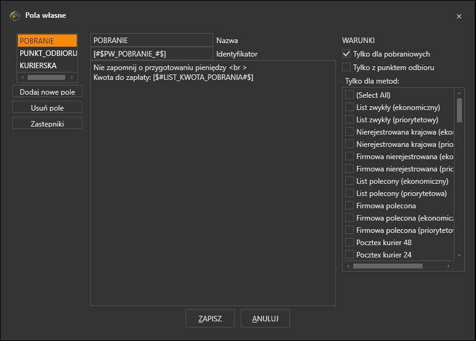Click right arrow of field list scrollbar
Image resolution: width=476 pixels, height=341 pixels.
[72, 77]
